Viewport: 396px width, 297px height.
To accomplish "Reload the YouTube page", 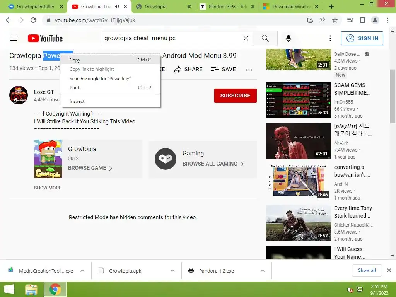I will tap(33, 20).
